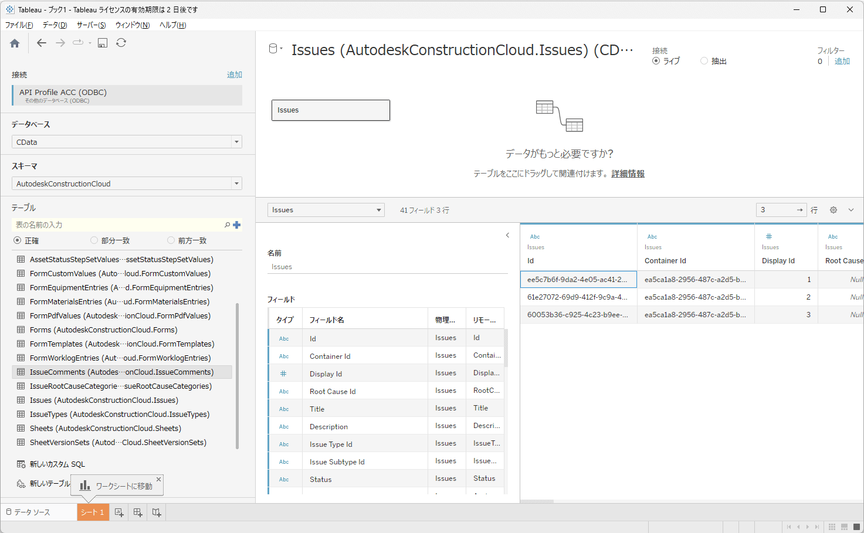Click the add new worksheet icon
Image resolution: width=864 pixels, height=533 pixels.
119,512
